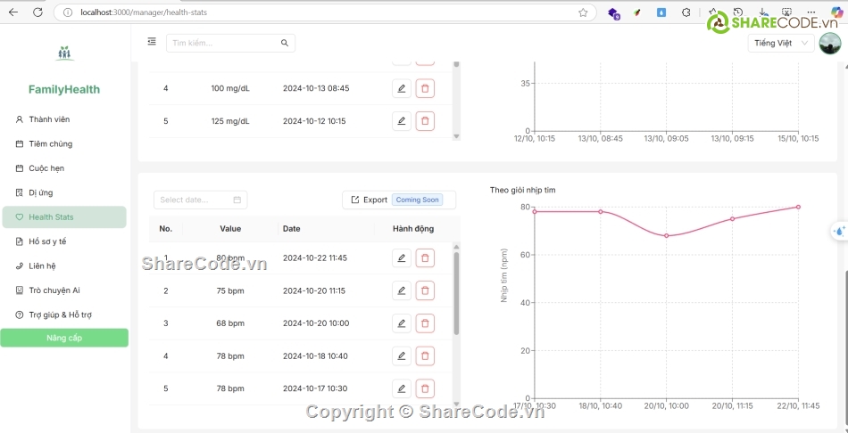Click the Nâng cấp upgrade button
This screenshot has height=433, width=848.
coord(64,338)
